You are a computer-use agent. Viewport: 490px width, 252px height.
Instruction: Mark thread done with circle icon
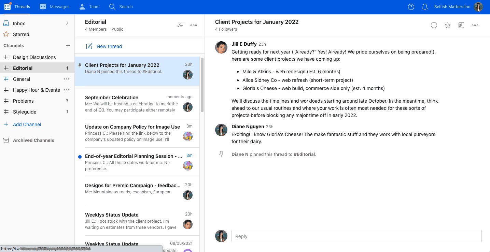point(434,25)
